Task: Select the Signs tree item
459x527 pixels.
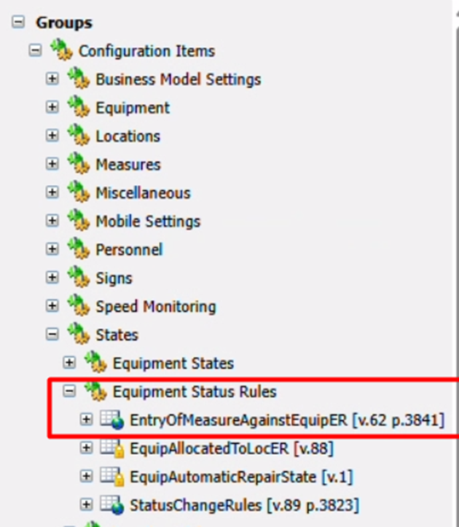Action: tap(114, 278)
